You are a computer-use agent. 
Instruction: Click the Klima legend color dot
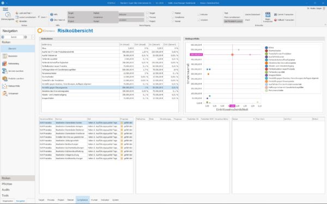[x=267, y=48]
